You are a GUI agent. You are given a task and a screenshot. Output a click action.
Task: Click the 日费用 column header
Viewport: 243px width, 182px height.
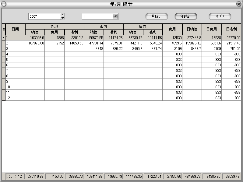[x=212, y=29]
